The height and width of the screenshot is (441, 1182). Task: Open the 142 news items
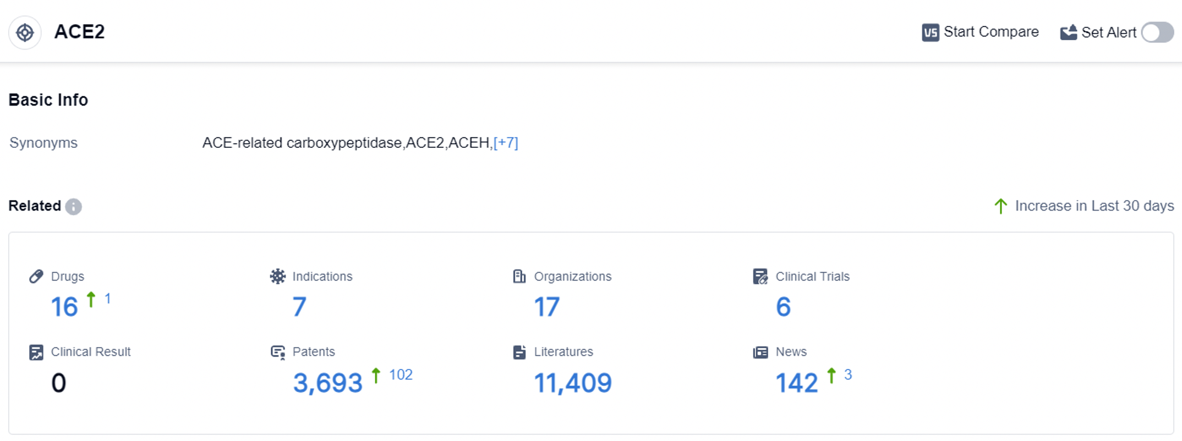pyautogui.click(x=796, y=383)
